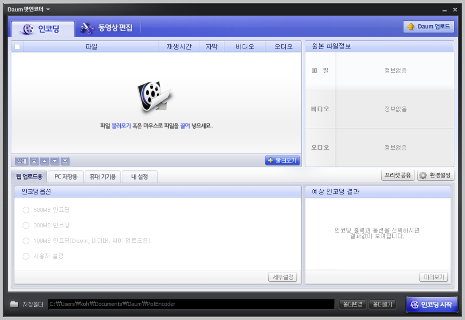465x320 pixels.
Task: Open the Daum 팟인코더 title dropdown arrow
Action: point(48,9)
